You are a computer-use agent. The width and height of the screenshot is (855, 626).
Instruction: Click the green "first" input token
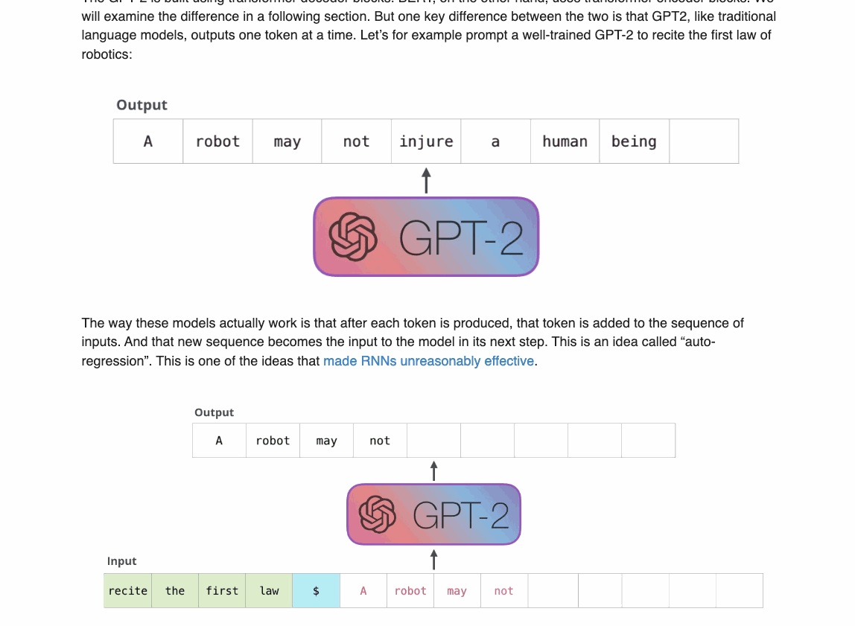pos(222,591)
